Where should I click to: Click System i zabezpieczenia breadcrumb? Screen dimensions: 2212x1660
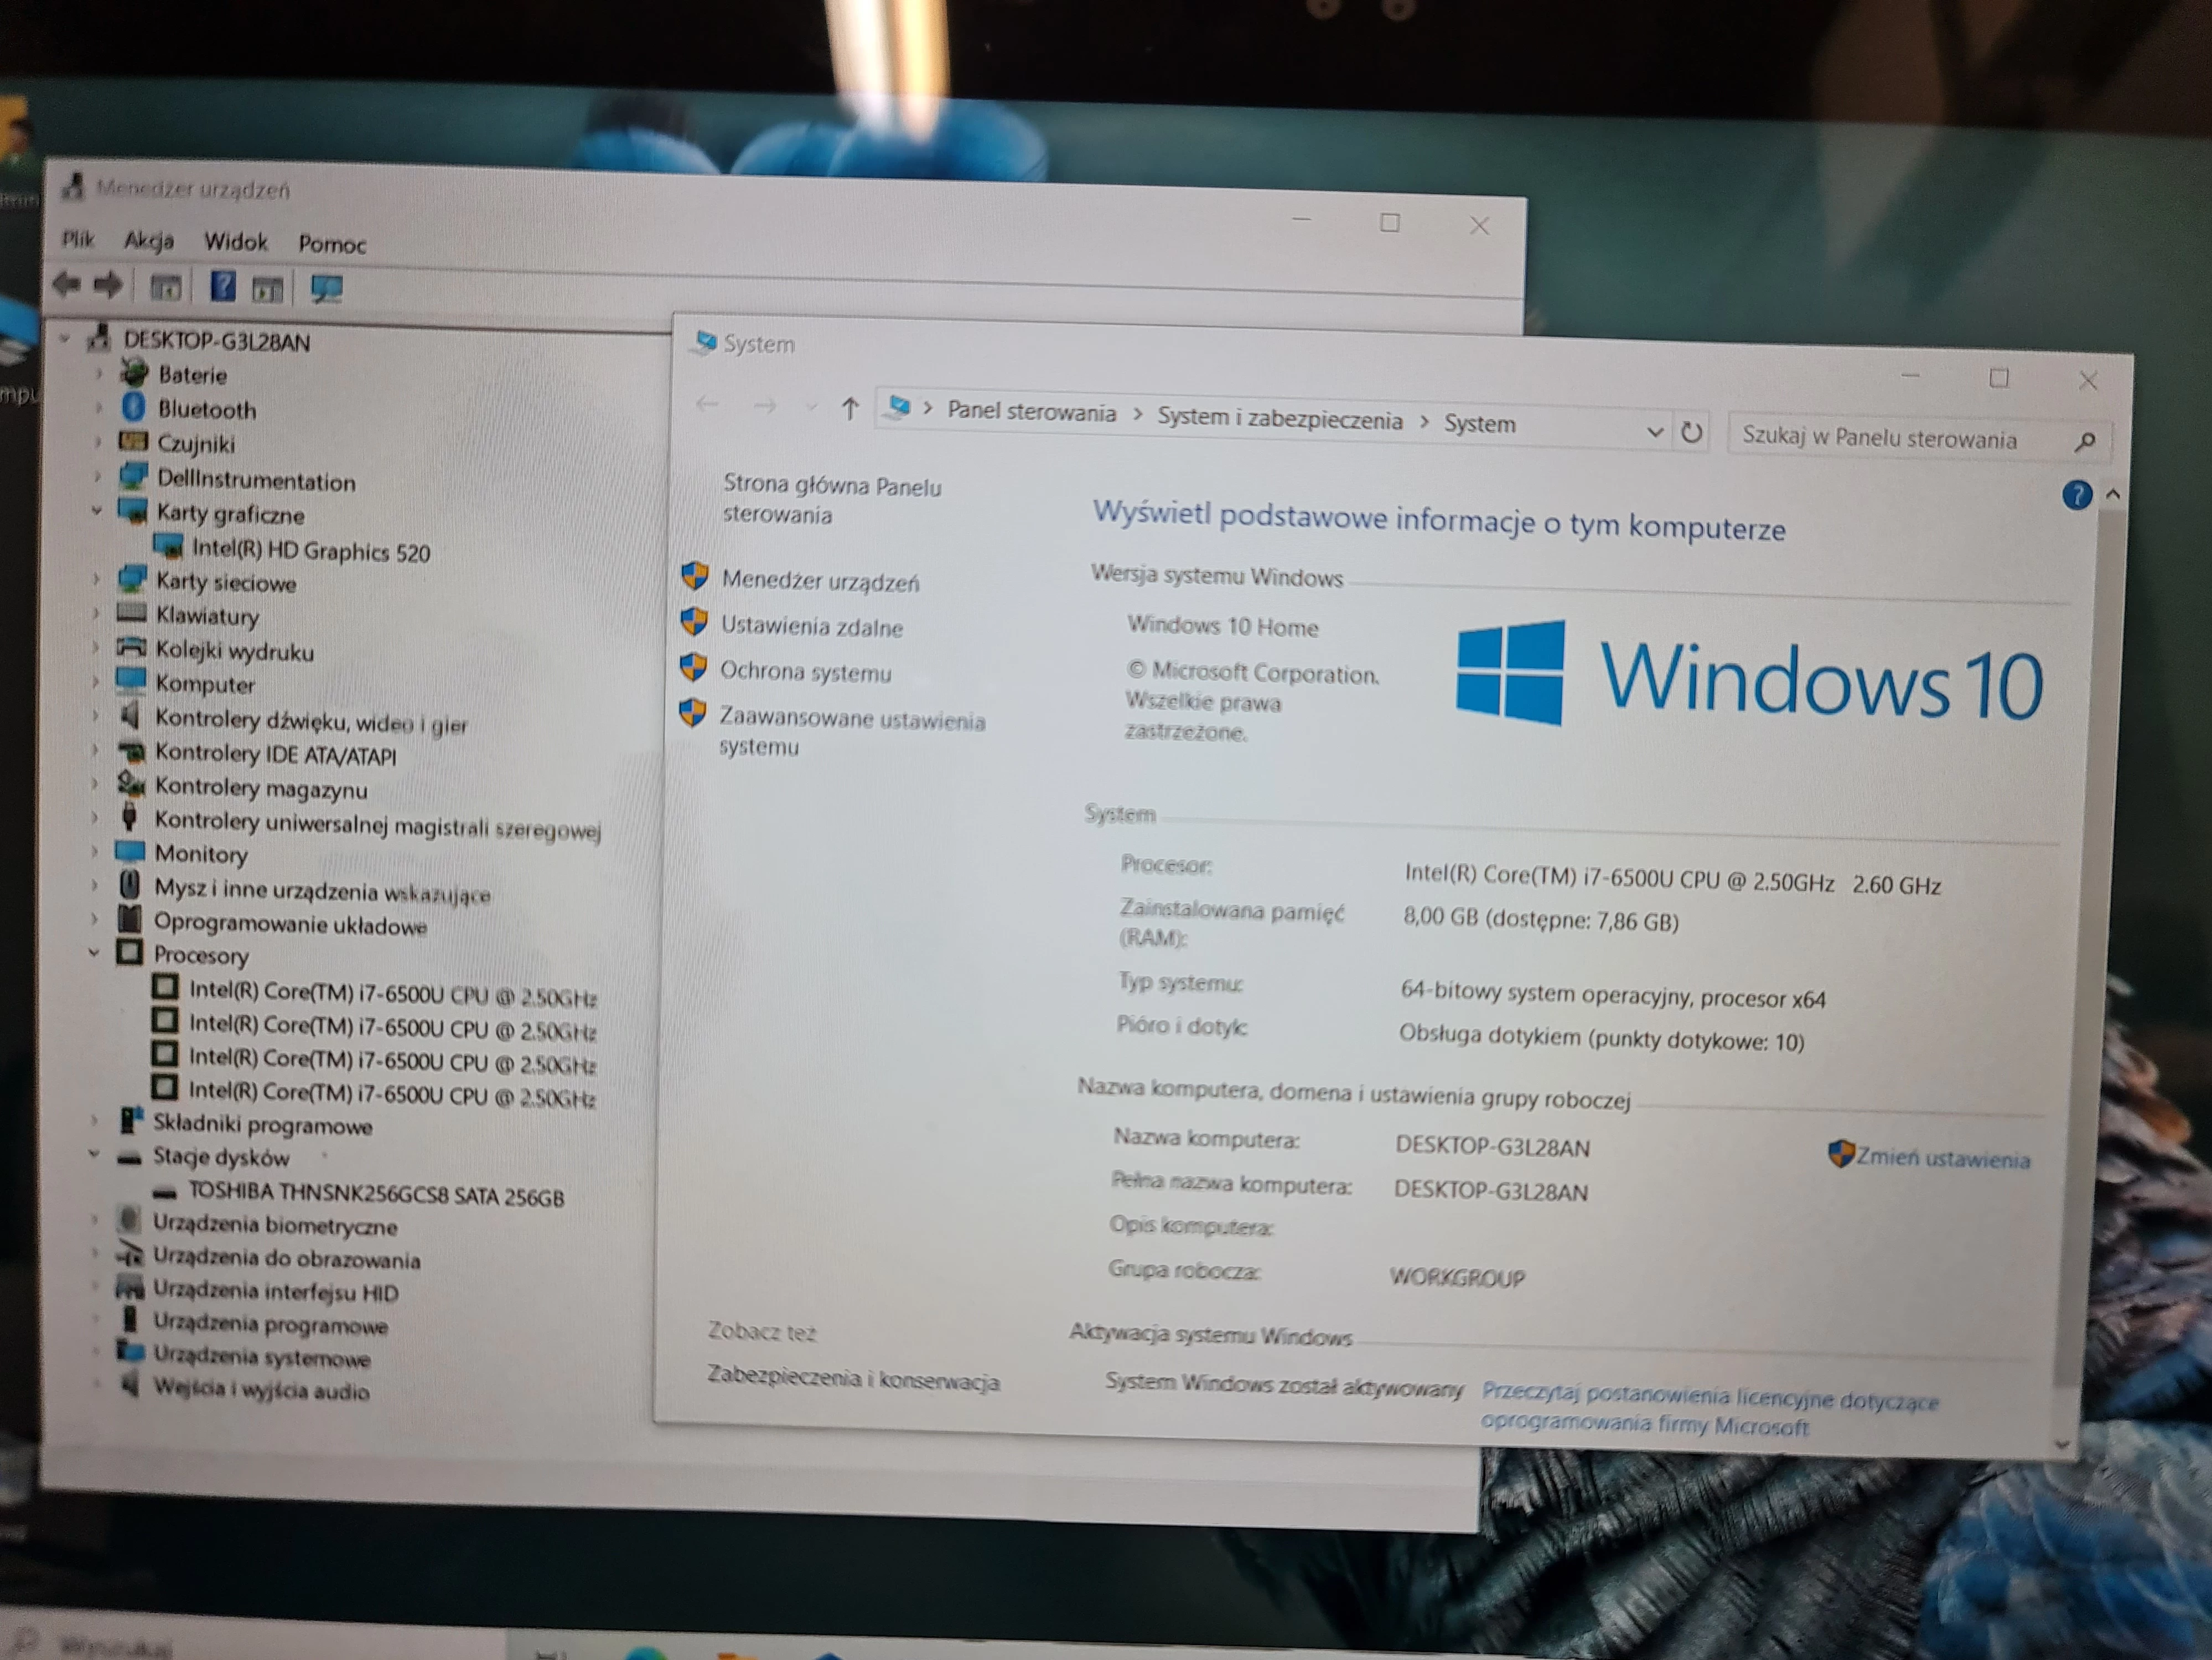point(1279,419)
